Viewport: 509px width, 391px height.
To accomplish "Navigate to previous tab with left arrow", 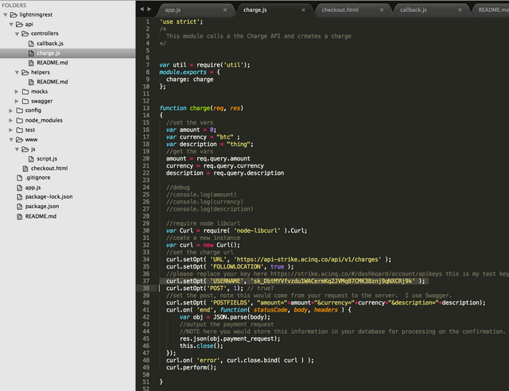I will (x=140, y=9).
